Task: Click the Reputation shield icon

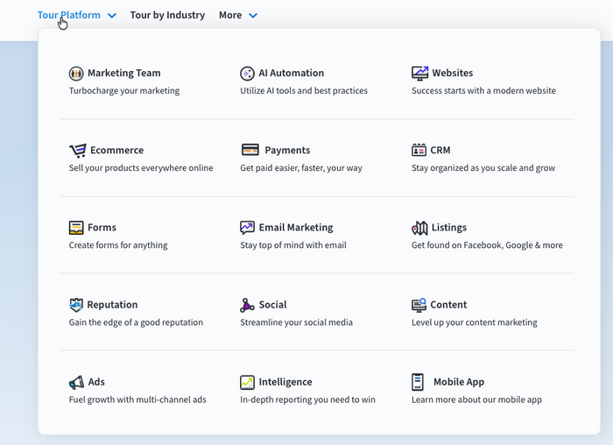Action: point(76,305)
